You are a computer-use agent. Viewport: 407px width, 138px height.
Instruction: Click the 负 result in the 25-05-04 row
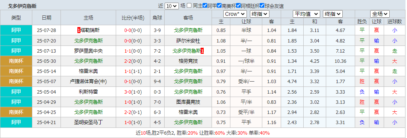(x=362, y=92)
